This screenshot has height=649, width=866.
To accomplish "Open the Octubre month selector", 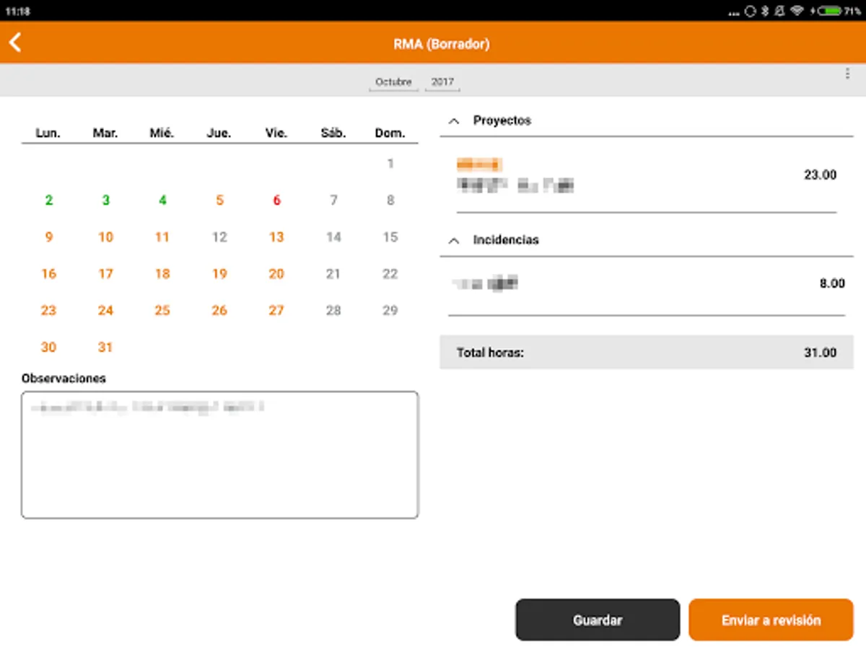I will click(x=393, y=82).
